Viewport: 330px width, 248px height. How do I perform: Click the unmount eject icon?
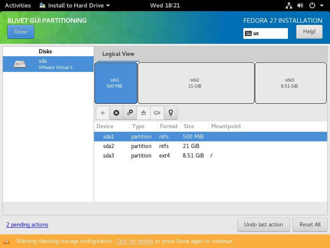[144, 113]
